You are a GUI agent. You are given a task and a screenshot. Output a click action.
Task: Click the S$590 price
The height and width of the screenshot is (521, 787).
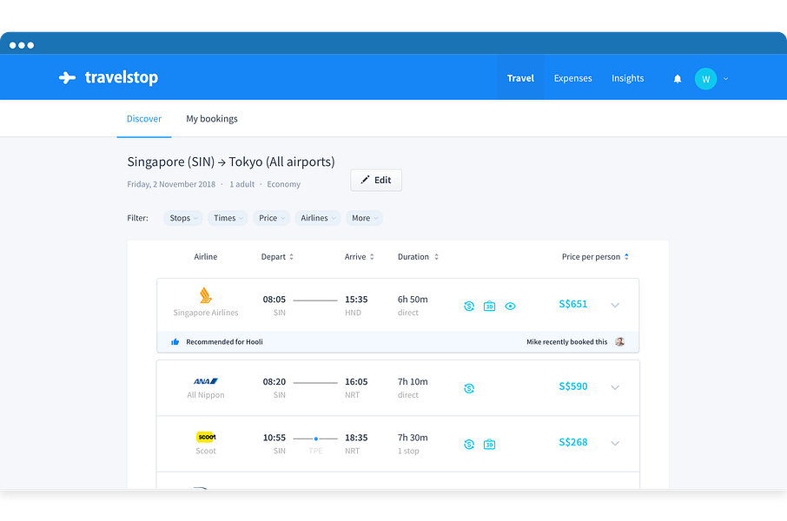click(x=572, y=386)
